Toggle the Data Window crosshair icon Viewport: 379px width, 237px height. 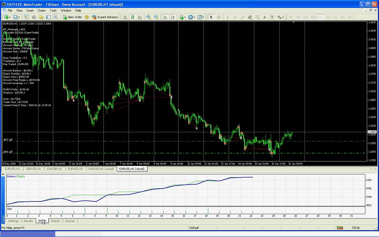click(x=34, y=17)
